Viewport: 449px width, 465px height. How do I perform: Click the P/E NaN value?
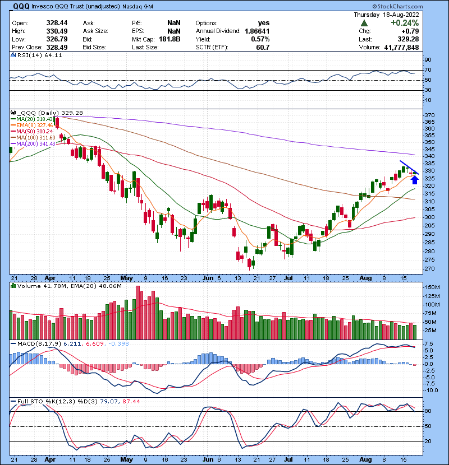(174, 23)
